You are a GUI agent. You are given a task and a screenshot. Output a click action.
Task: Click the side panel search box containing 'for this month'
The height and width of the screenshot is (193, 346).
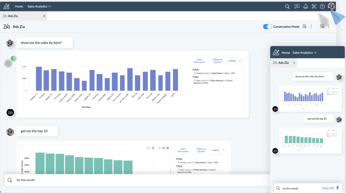coord(308,188)
